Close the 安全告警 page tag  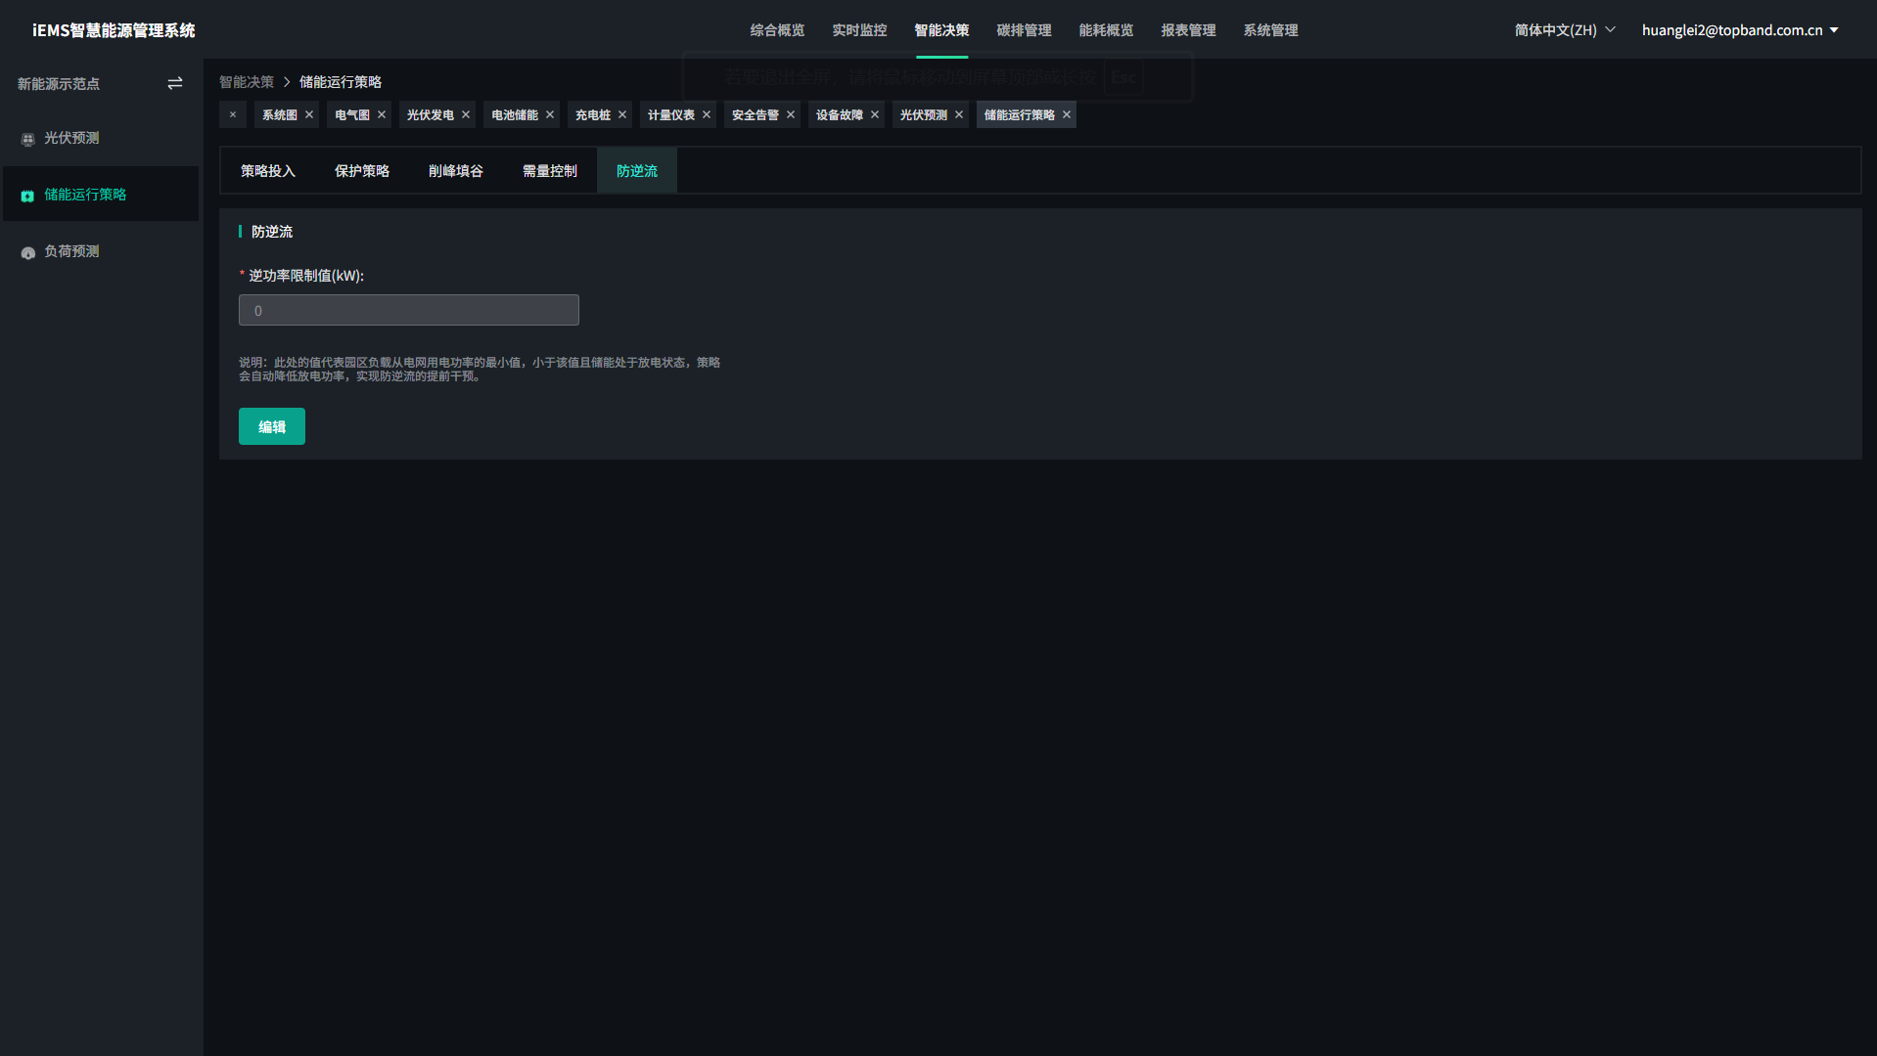[791, 115]
